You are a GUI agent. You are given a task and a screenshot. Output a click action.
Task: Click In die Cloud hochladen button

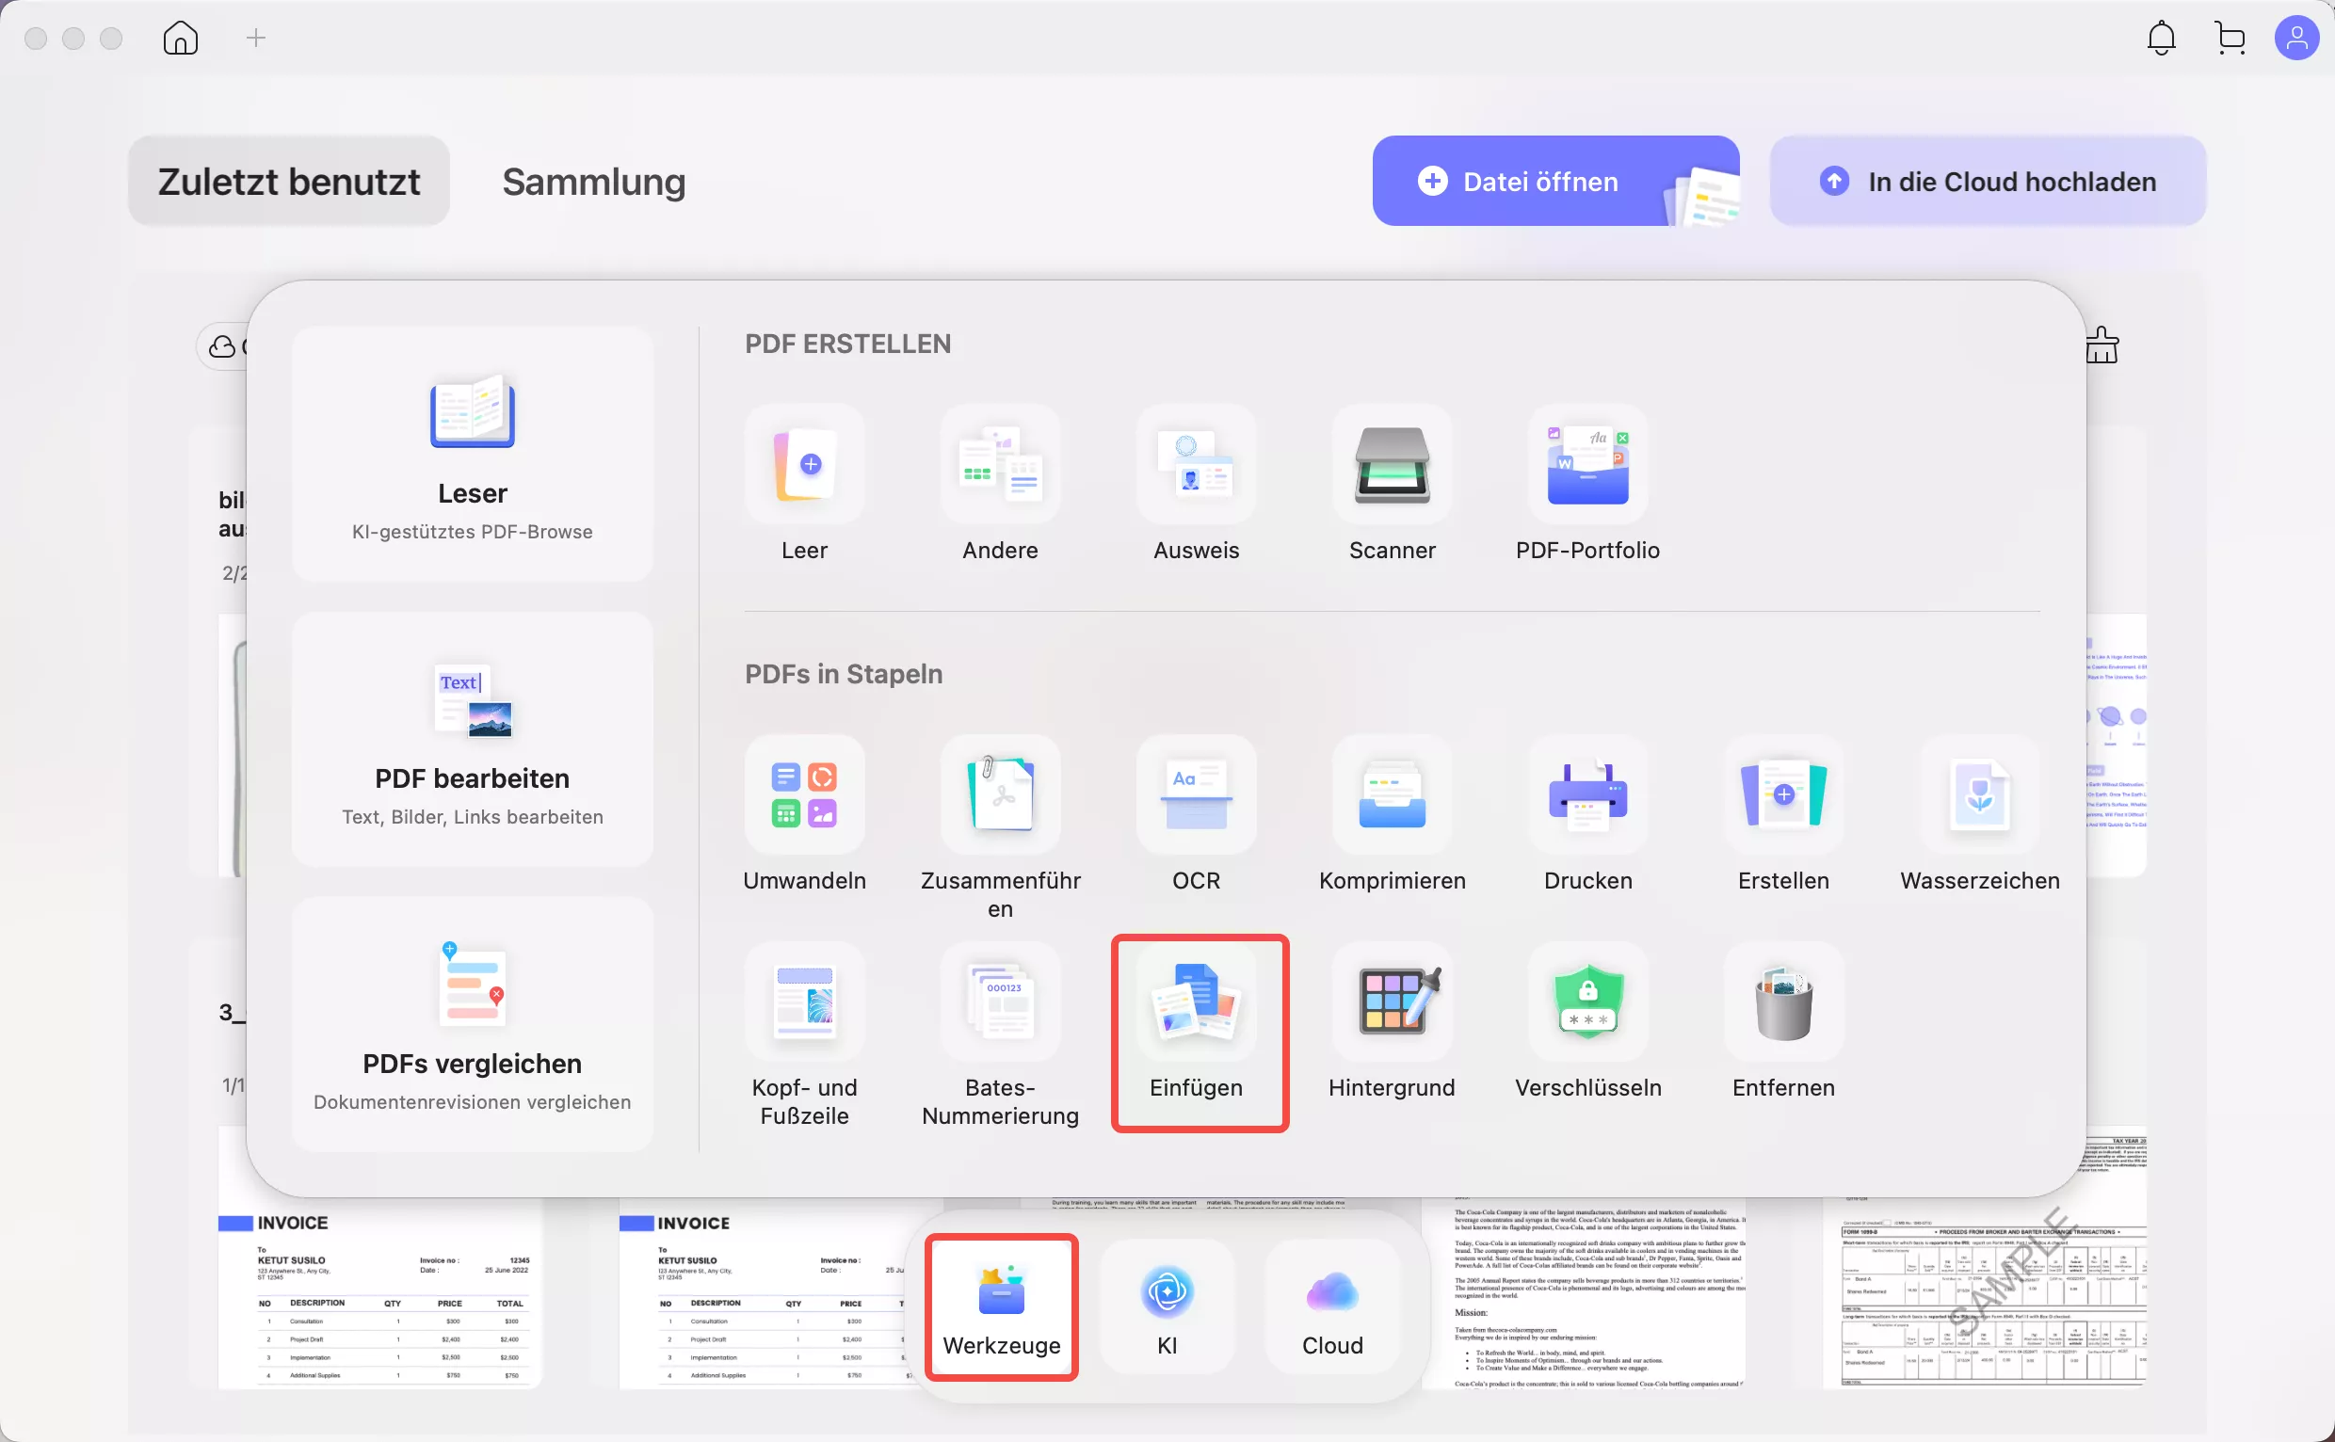(x=1987, y=182)
